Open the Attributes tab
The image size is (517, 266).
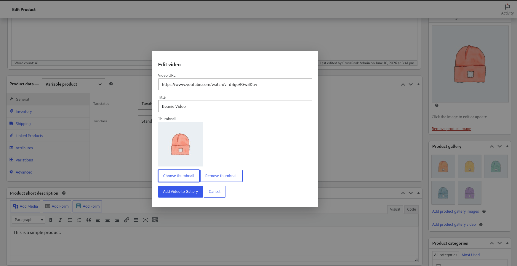pos(48,148)
